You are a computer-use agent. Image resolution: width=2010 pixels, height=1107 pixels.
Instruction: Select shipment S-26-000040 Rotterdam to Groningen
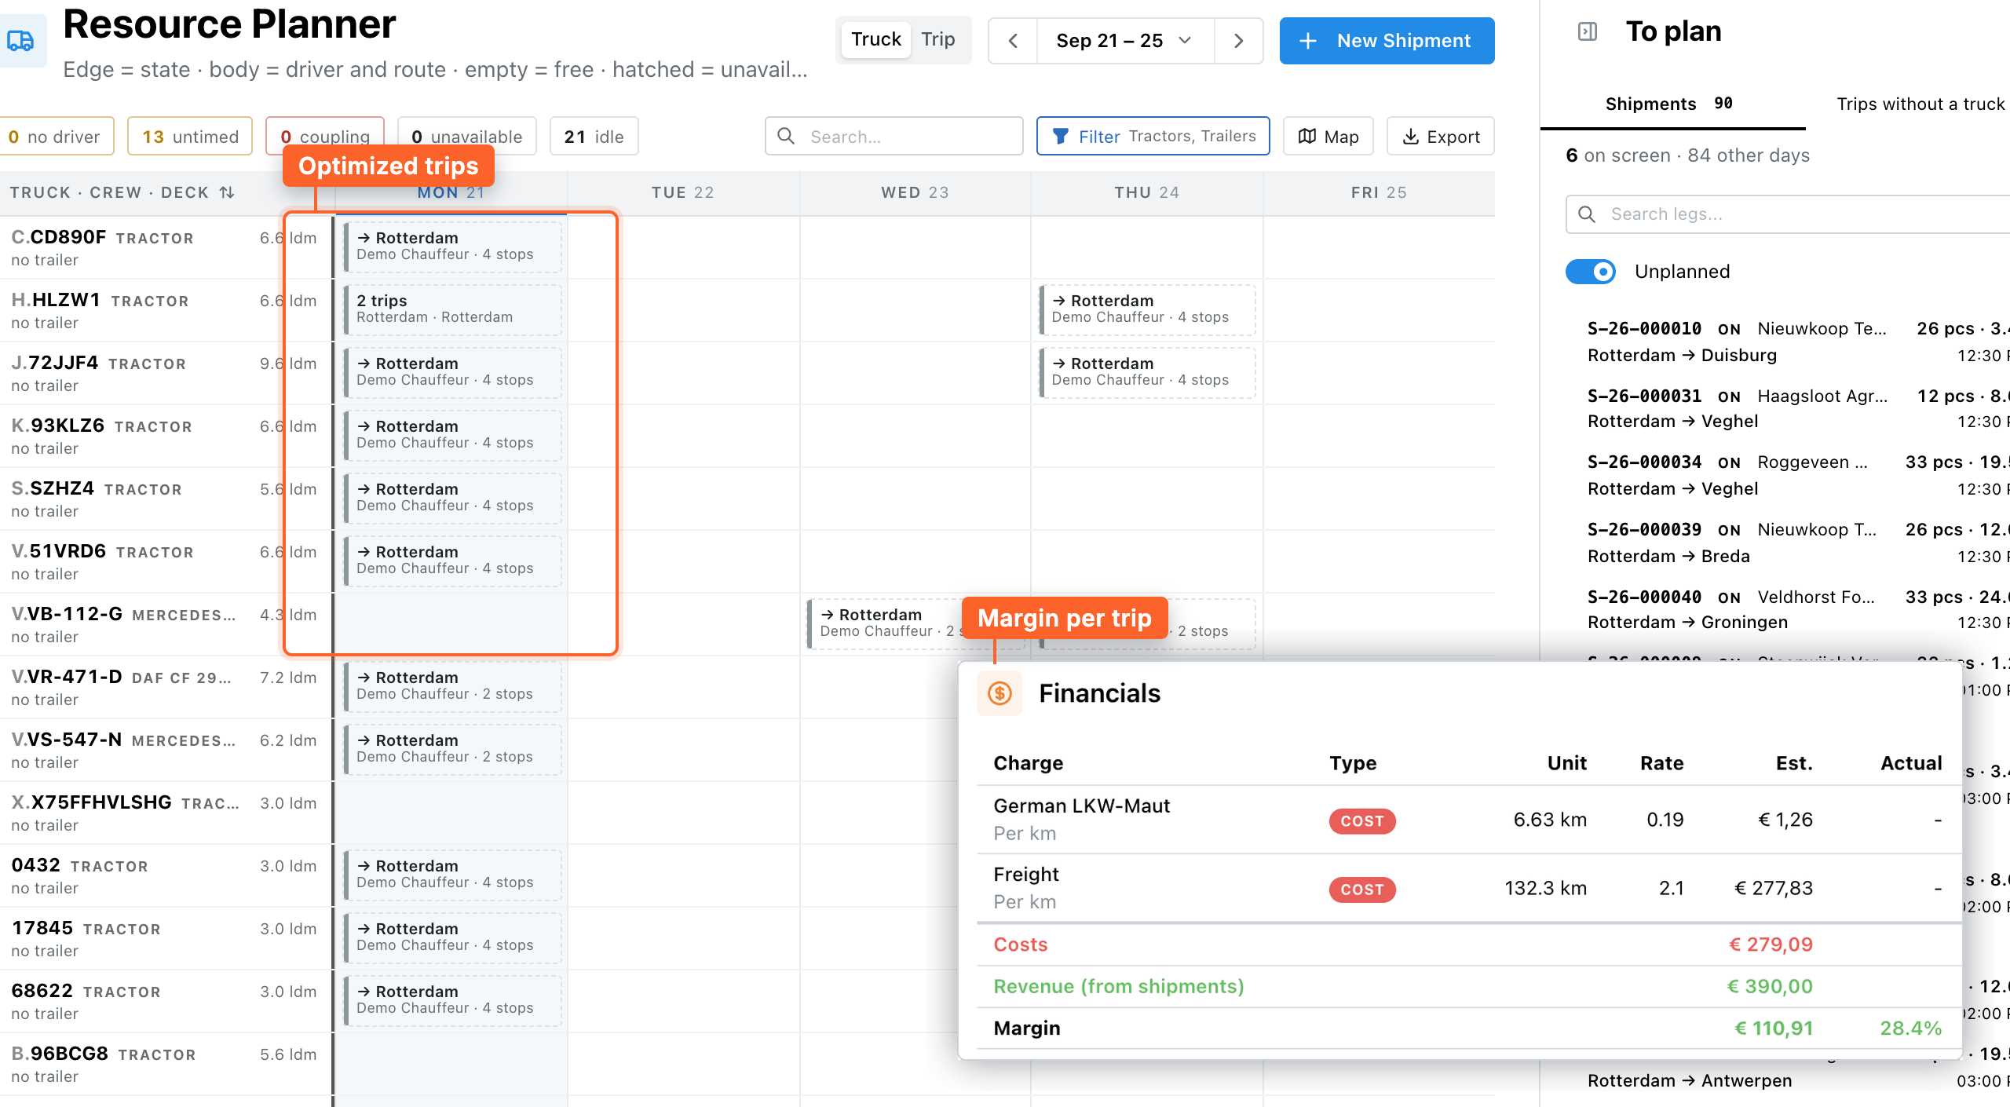(x=1798, y=609)
